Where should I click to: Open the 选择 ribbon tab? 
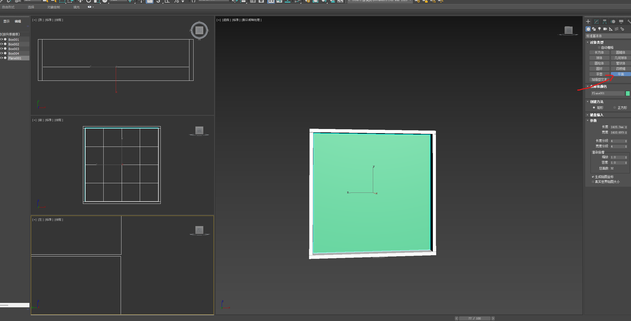point(31,7)
